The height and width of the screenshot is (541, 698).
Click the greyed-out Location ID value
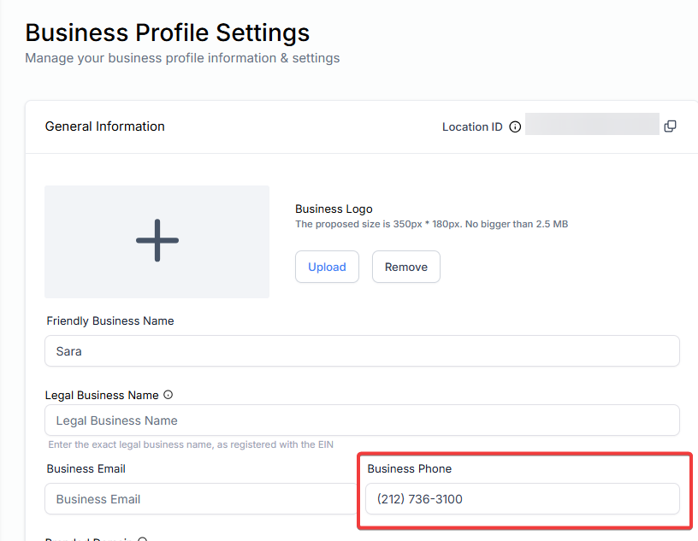592,125
